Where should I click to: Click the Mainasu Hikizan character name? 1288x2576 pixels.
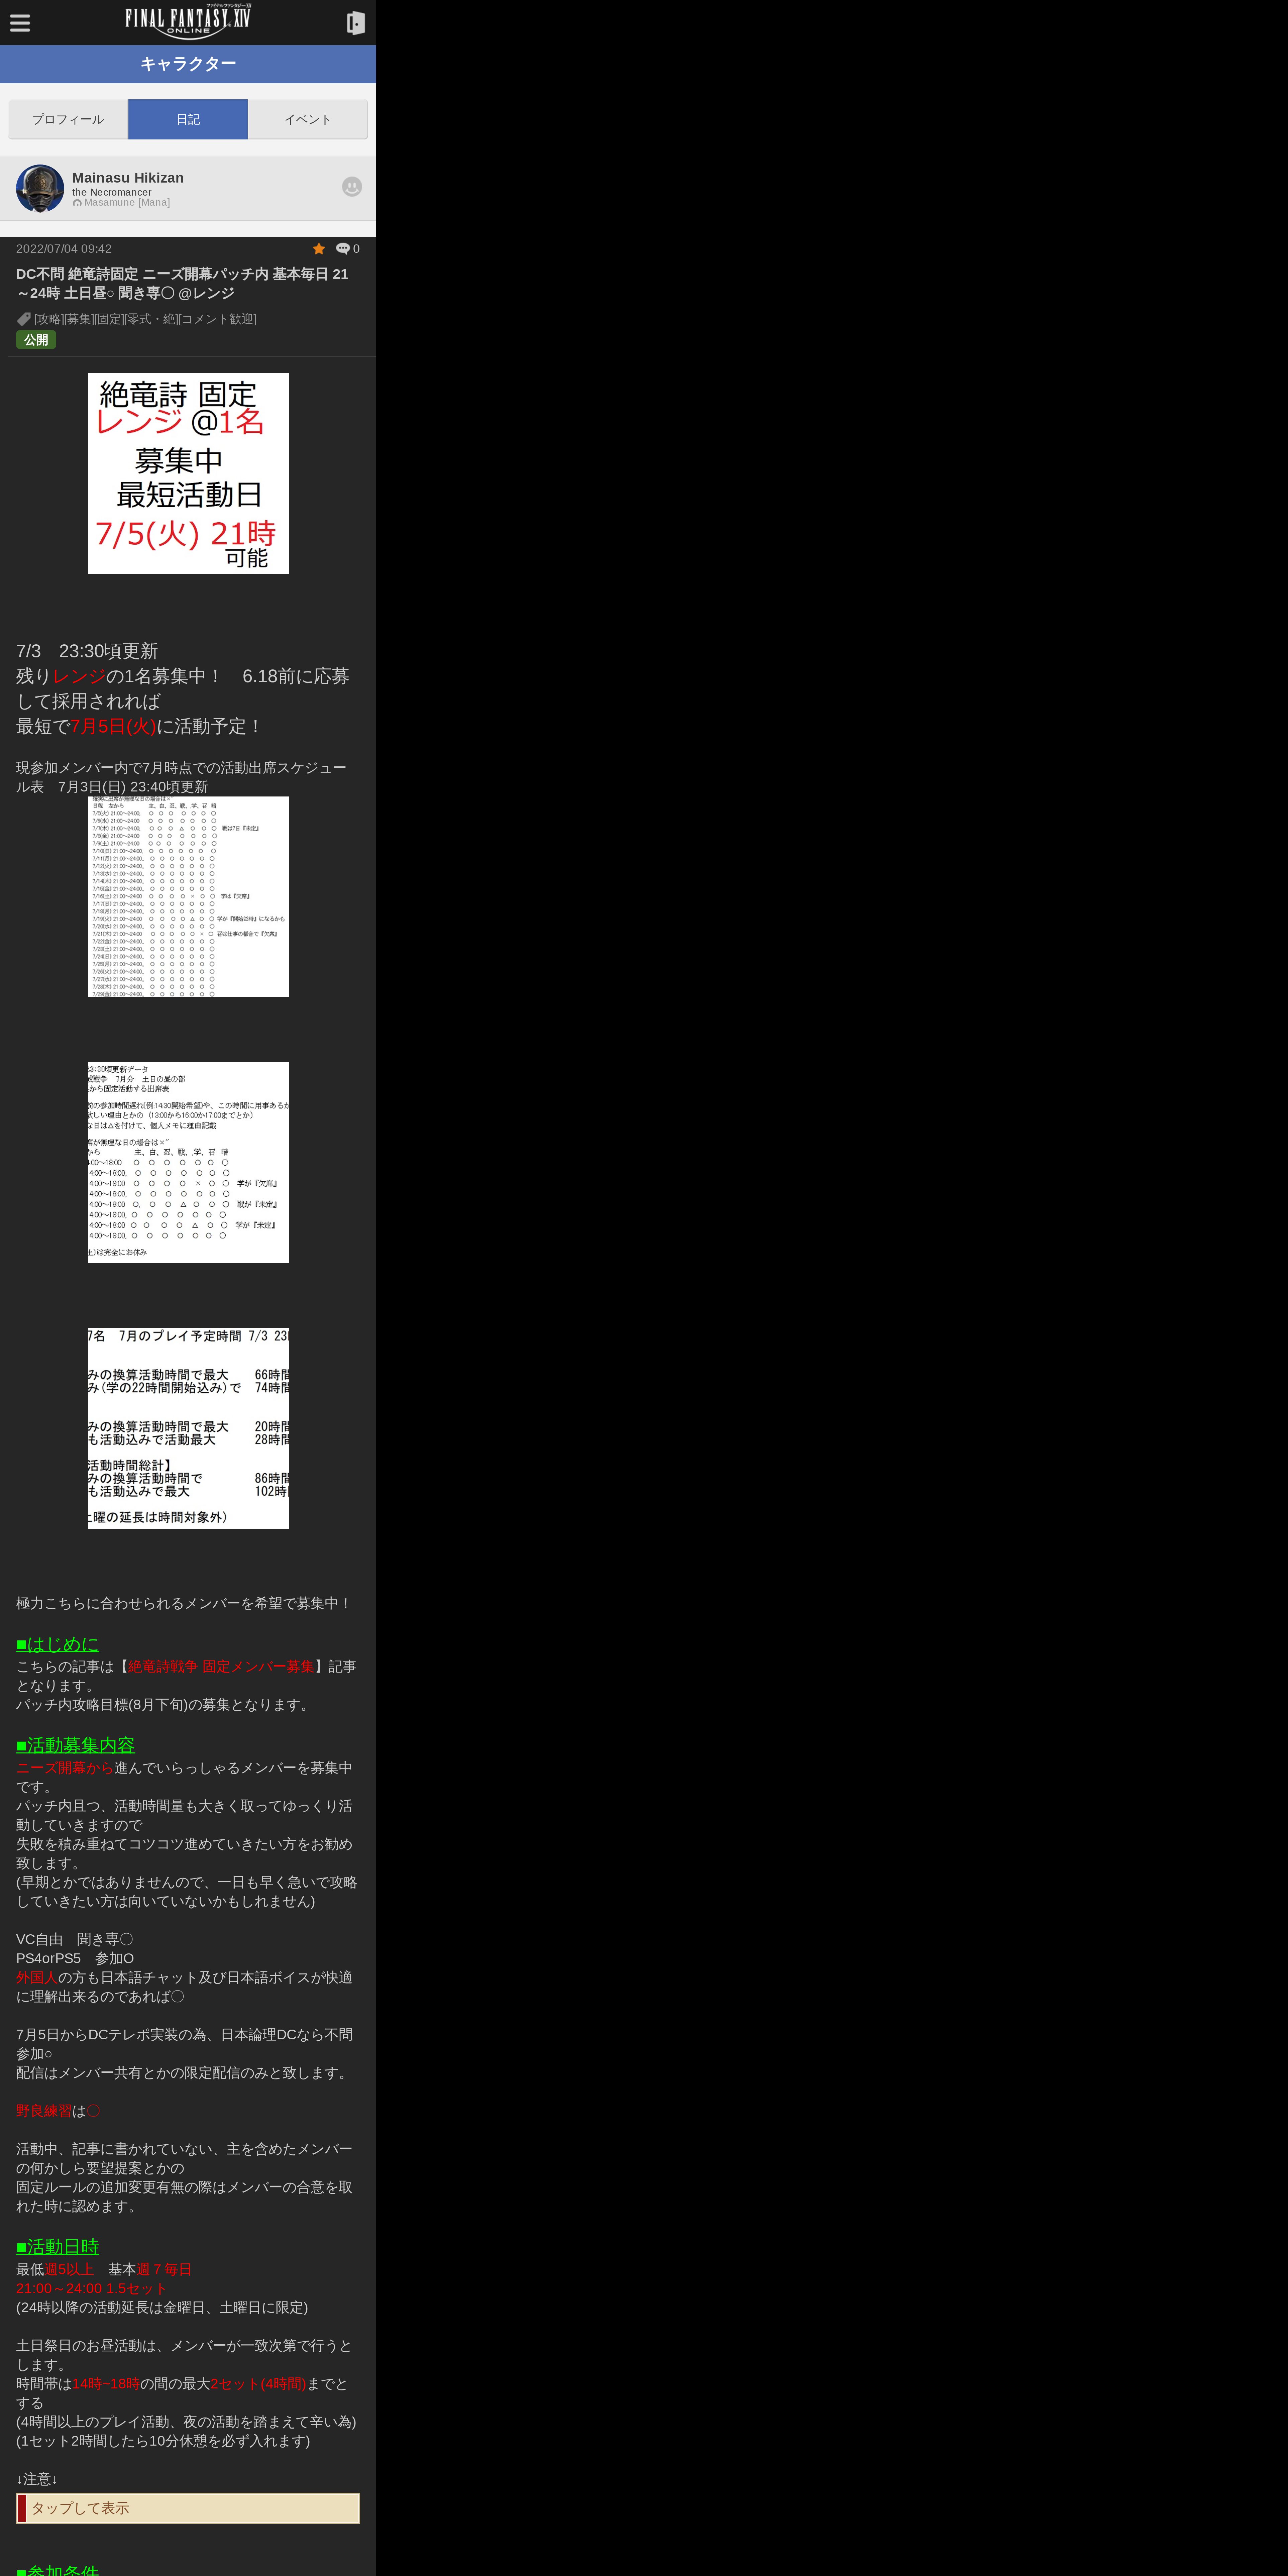128,178
